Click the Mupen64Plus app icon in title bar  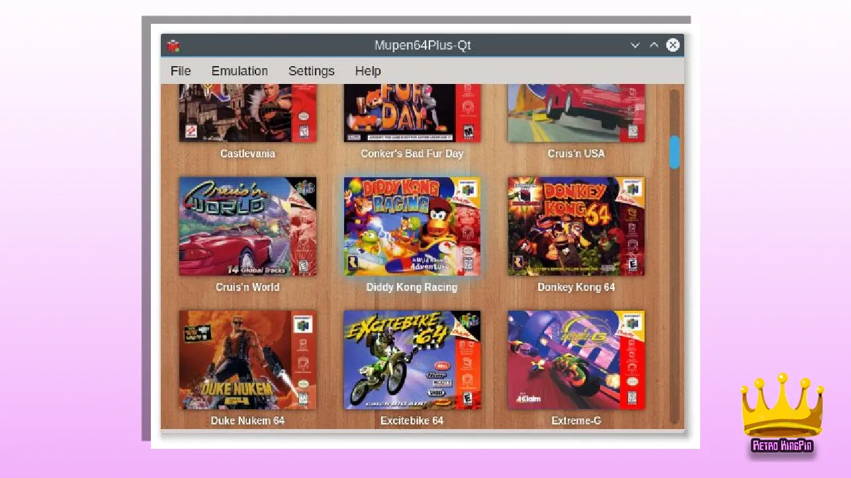(173, 46)
